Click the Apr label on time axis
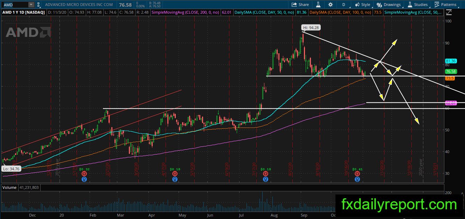 click(x=152, y=215)
